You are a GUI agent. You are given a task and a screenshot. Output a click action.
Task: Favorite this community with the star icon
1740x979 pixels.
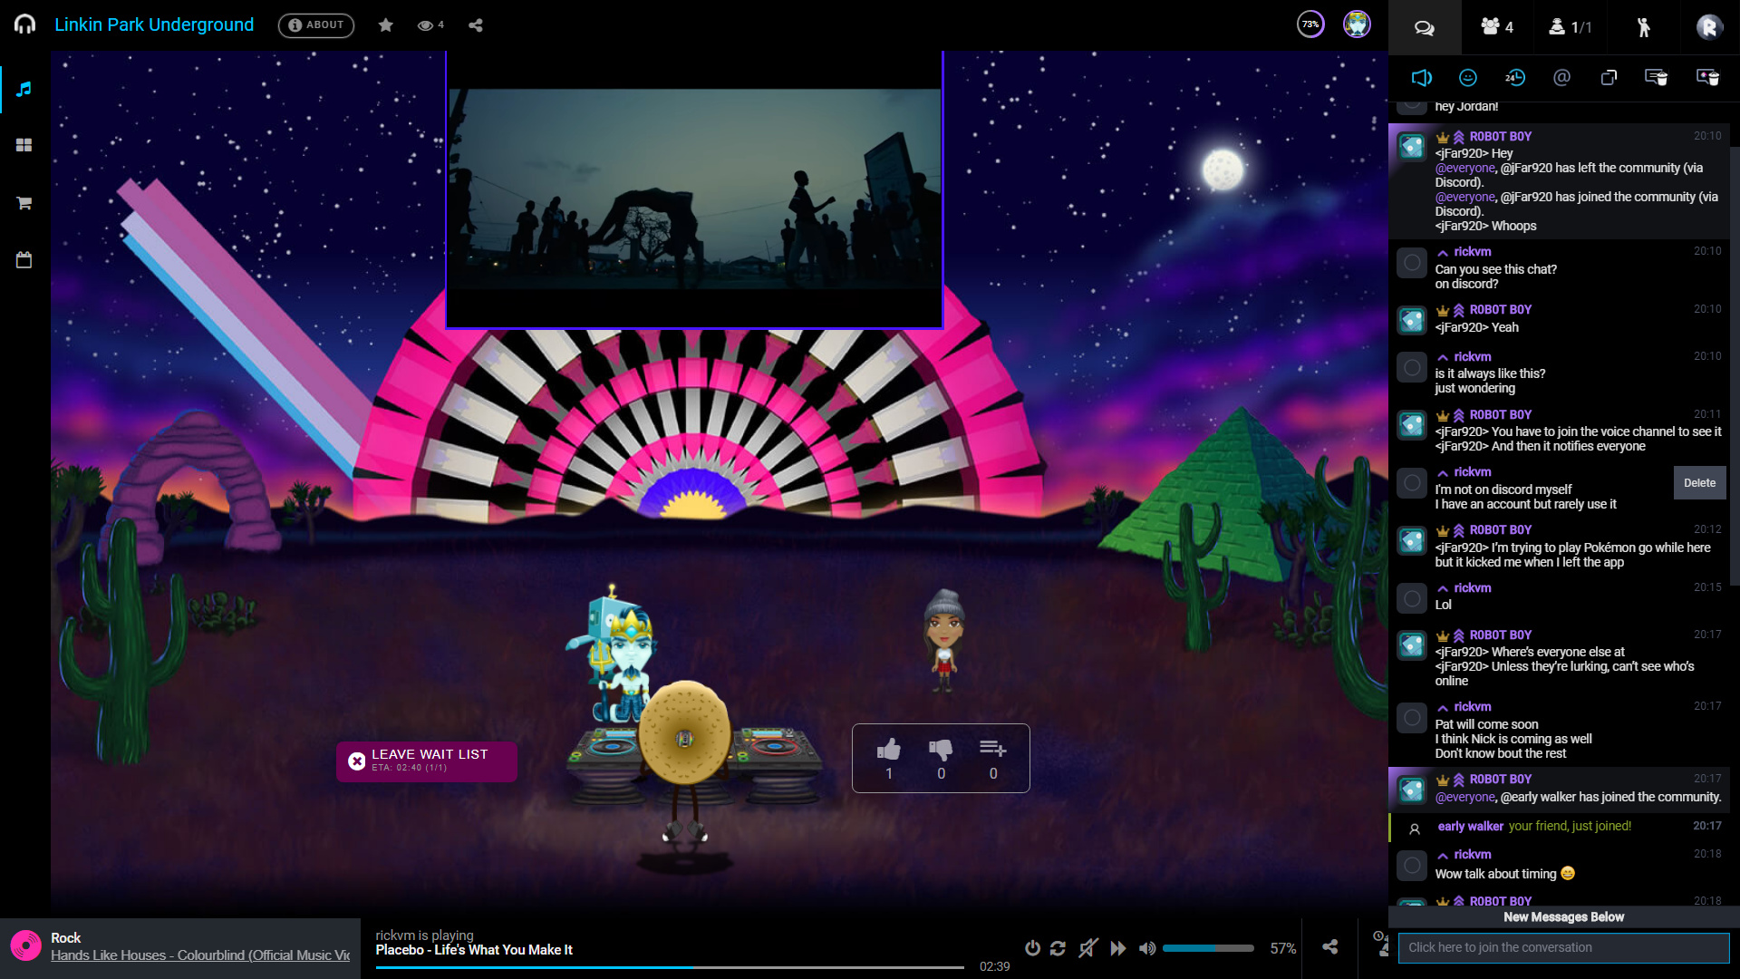(386, 25)
